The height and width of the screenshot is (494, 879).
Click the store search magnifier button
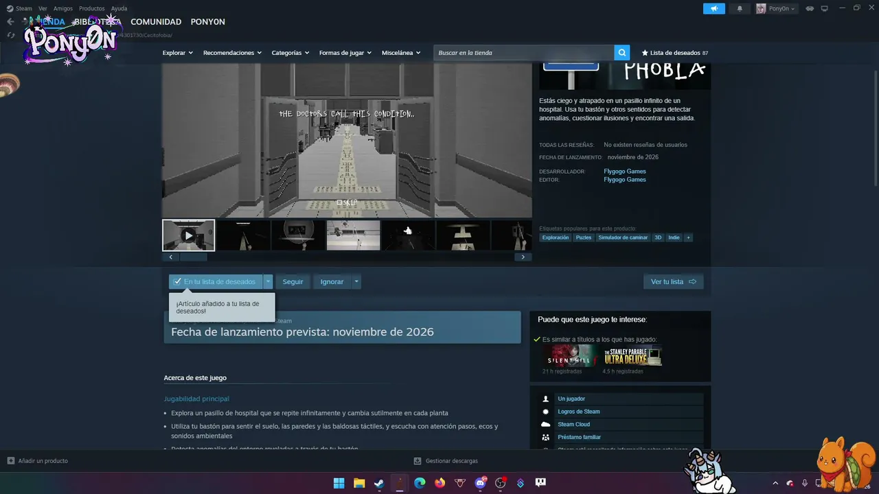[x=621, y=53]
